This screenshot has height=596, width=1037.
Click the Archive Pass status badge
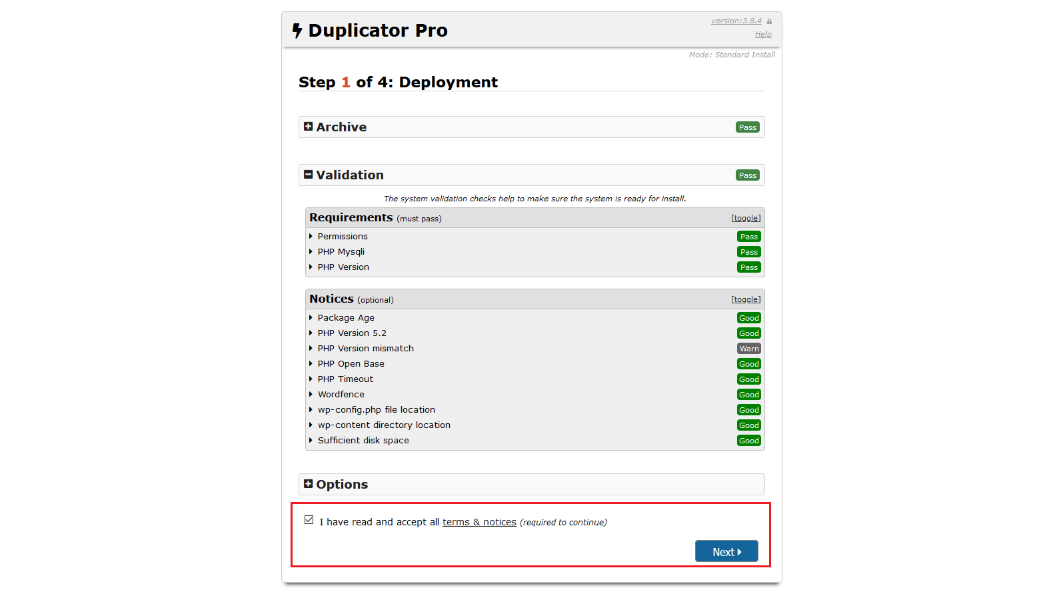click(x=748, y=127)
